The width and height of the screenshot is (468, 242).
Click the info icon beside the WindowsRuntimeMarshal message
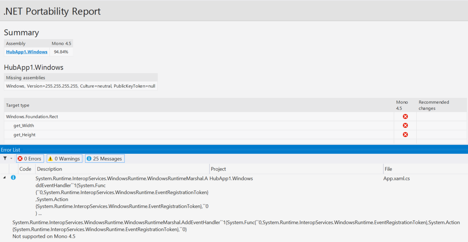coord(13,177)
